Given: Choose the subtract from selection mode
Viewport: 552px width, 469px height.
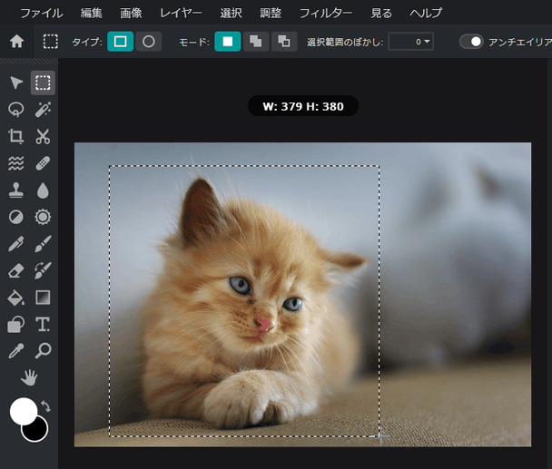Looking at the screenshot, I should click(284, 42).
